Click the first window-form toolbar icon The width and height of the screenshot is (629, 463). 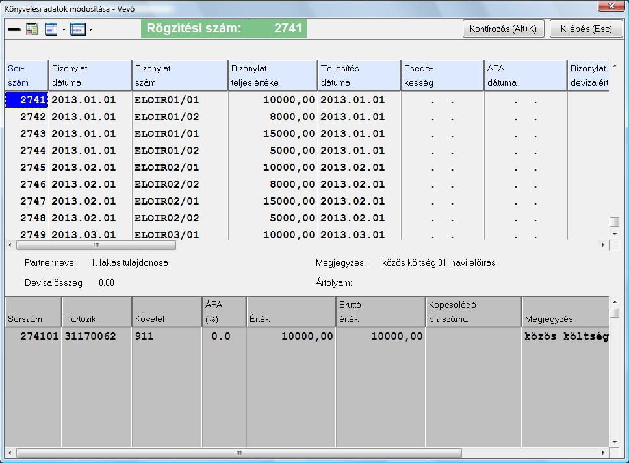pos(52,30)
